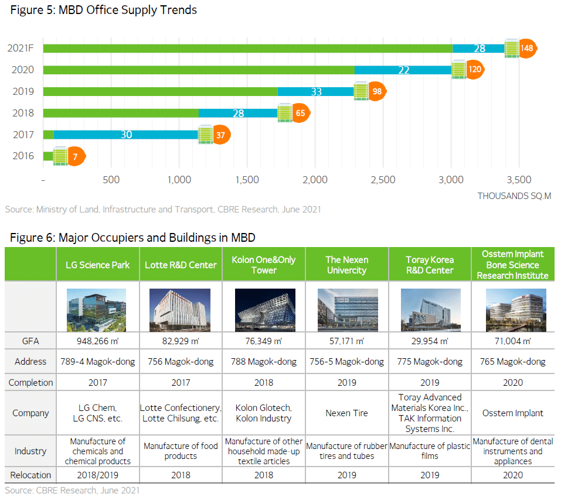The image size is (561, 497).
Task: Click the industry cell 'Manufacture of food products'
Action: [181, 451]
